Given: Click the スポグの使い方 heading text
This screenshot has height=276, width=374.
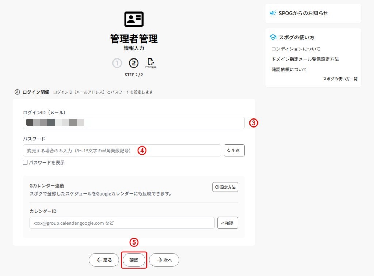Looking at the screenshot, I should (297, 38).
